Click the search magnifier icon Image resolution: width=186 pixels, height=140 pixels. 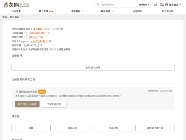(x=98, y=4)
